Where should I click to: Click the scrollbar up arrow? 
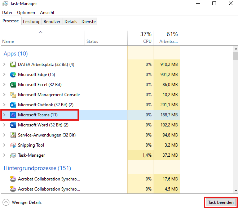pos(236,49)
